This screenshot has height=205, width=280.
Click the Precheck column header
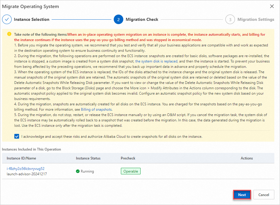tap(128, 158)
